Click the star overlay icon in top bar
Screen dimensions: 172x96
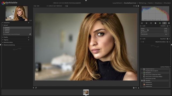136,6
